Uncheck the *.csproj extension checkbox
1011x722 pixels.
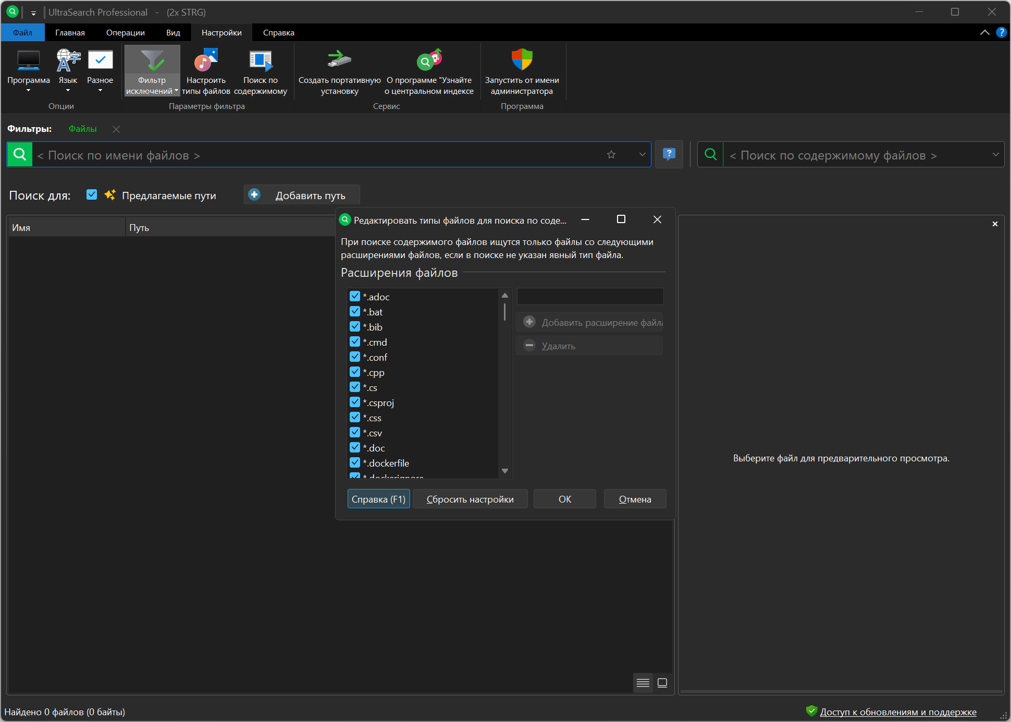tap(355, 402)
